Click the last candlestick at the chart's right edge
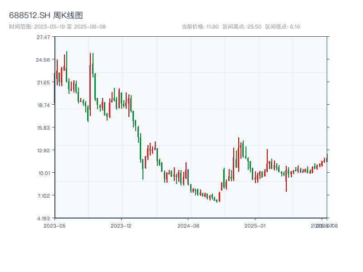Viewport: 363px width, 272px height. [327, 158]
